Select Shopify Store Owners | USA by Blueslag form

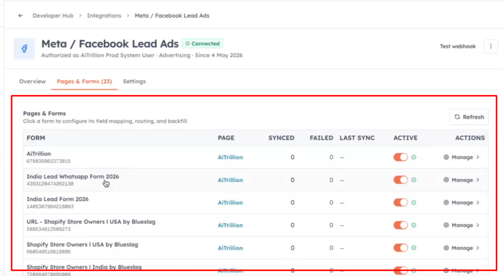point(82,245)
